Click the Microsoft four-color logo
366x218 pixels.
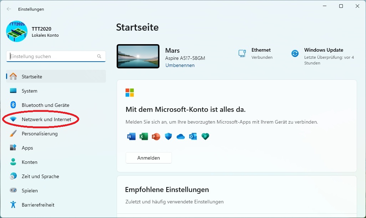pos(129,93)
